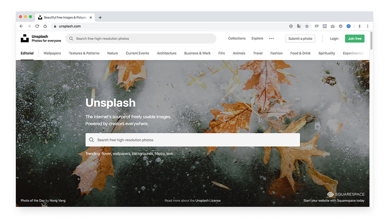Click the page vertical scrollbar

[371, 41]
